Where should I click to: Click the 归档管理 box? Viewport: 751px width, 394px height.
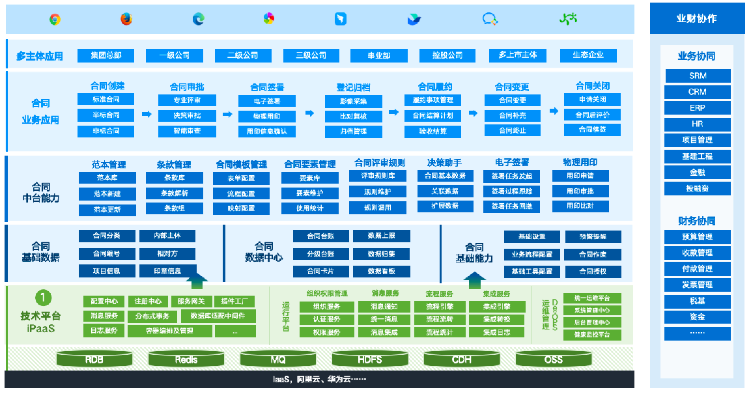354,132
